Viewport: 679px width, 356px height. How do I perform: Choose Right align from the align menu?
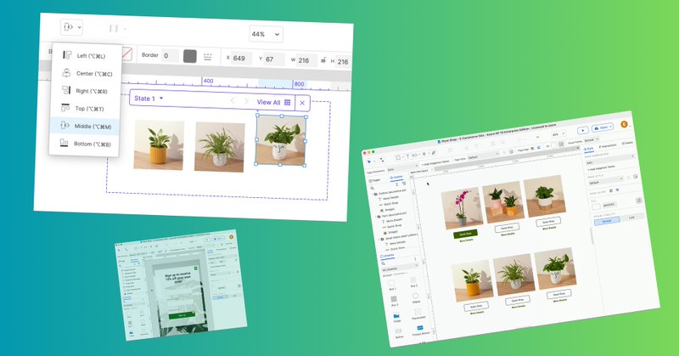click(x=84, y=91)
